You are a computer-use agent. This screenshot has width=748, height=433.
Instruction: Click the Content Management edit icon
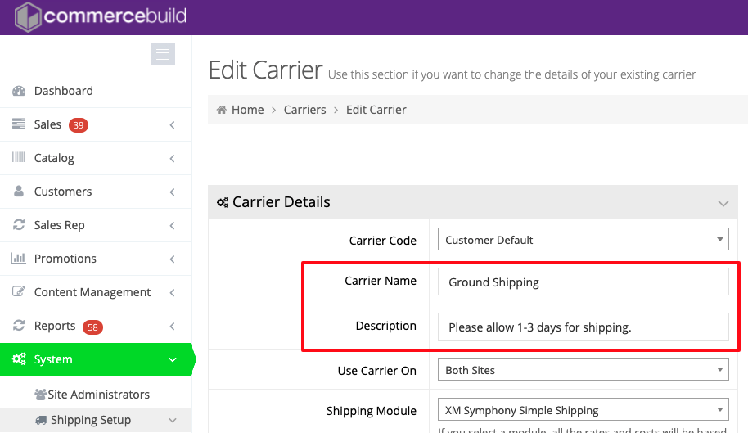[19, 292]
